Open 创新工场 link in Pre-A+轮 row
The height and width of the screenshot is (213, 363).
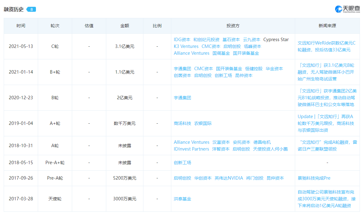[182, 163]
